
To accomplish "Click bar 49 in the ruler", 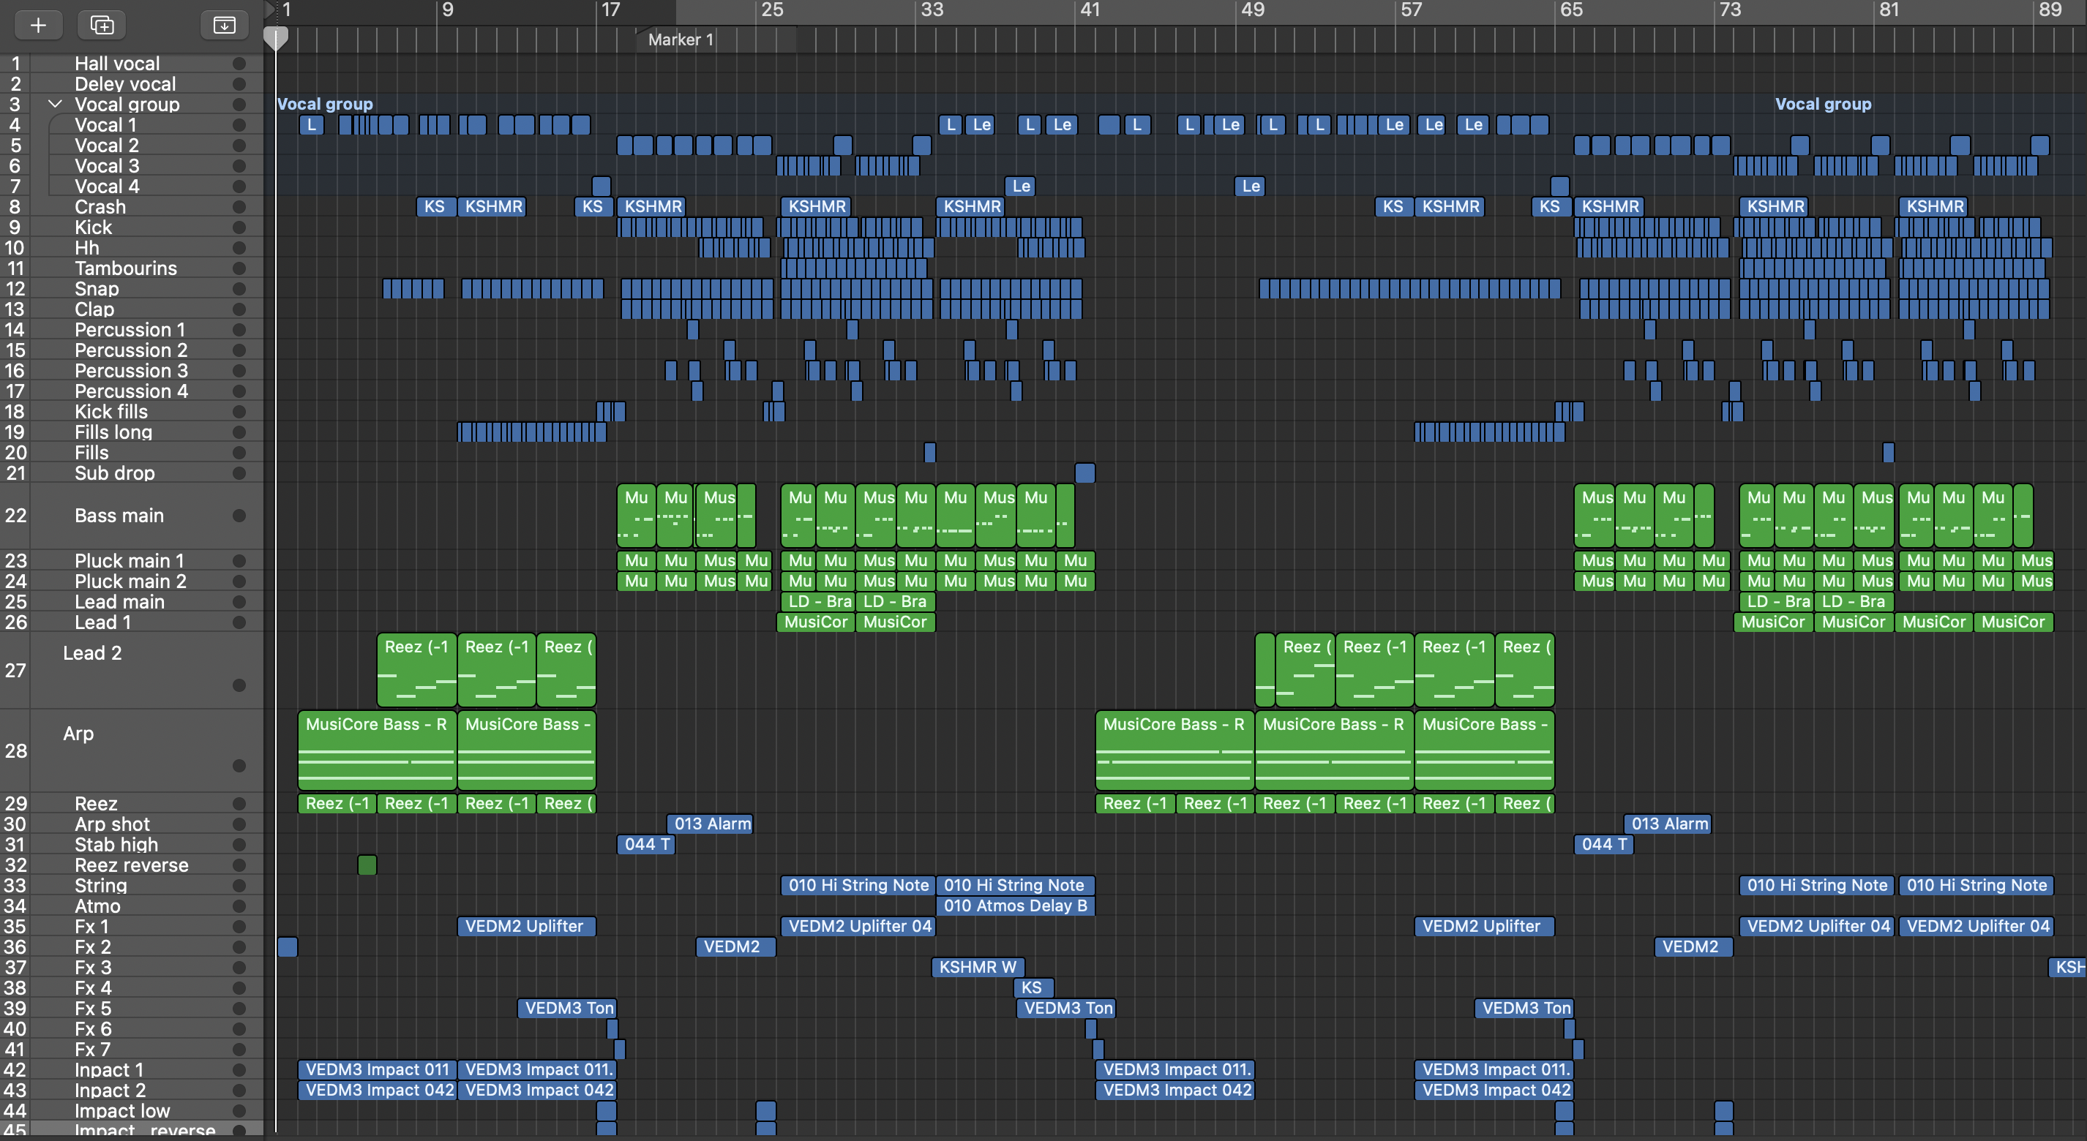I will pos(1252,10).
